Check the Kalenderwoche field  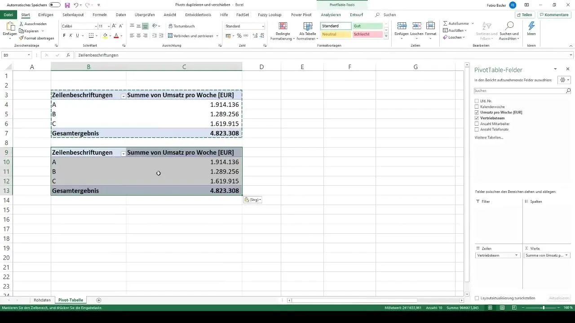[x=477, y=107]
